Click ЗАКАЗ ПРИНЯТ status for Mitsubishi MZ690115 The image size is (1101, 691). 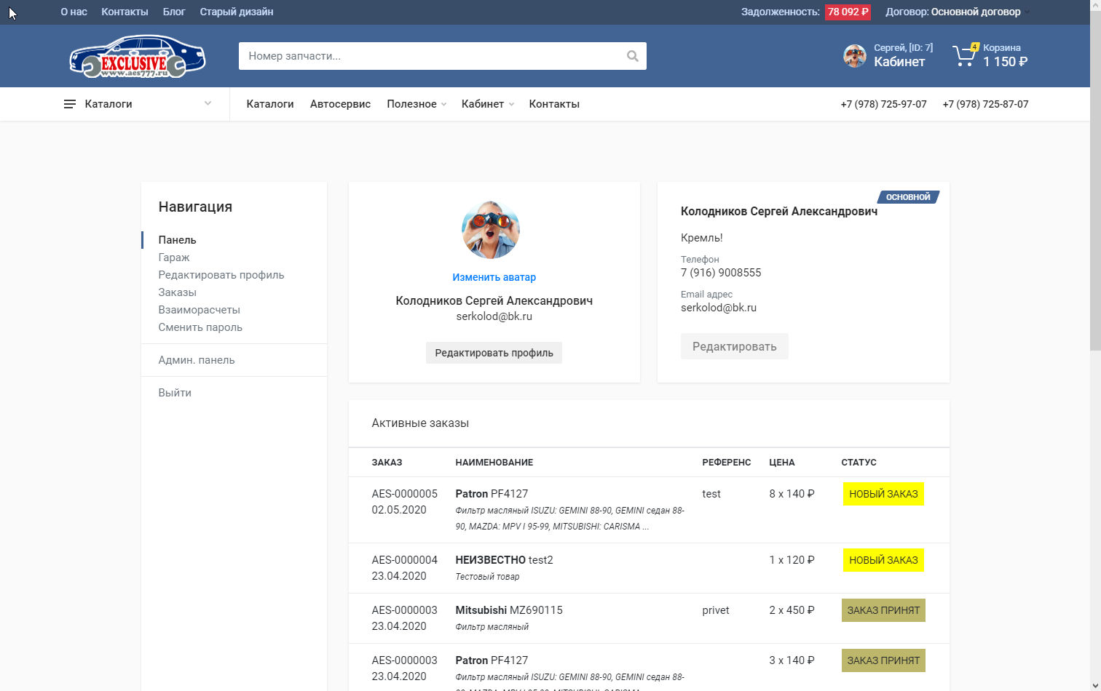(x=883, y=610)
